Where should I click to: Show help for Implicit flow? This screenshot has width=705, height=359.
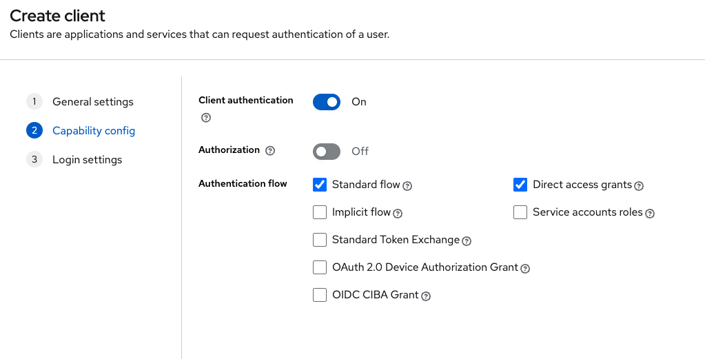coord(398,214)
